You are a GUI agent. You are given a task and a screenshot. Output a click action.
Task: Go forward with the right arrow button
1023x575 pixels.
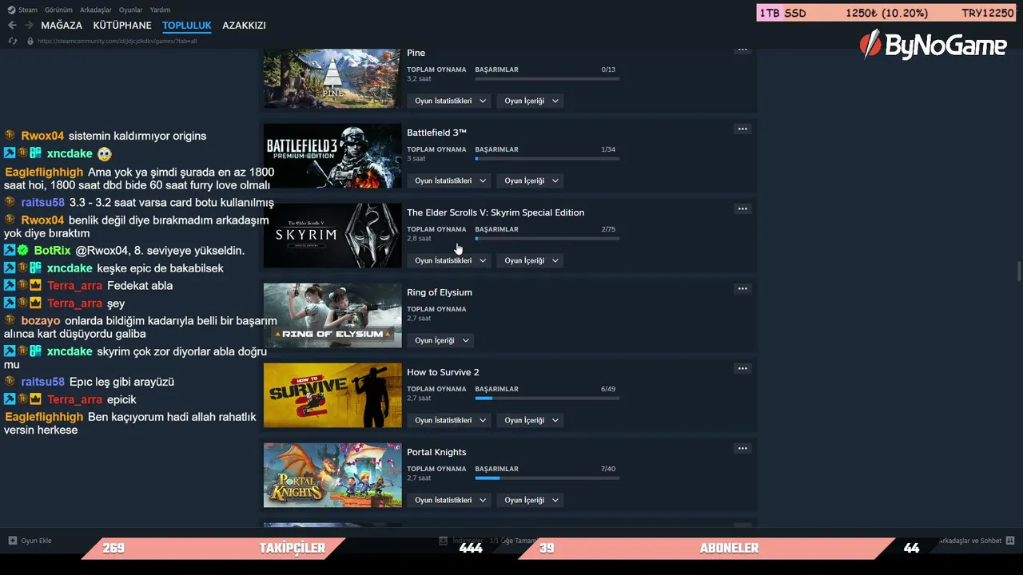pyautogui.click(x=29, y=26)
